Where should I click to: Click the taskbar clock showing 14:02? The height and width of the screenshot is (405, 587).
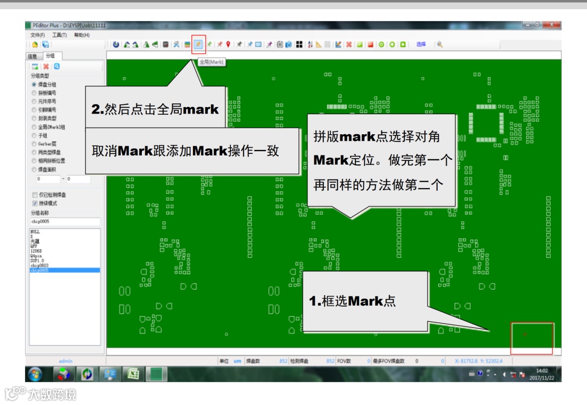point(542,375)
